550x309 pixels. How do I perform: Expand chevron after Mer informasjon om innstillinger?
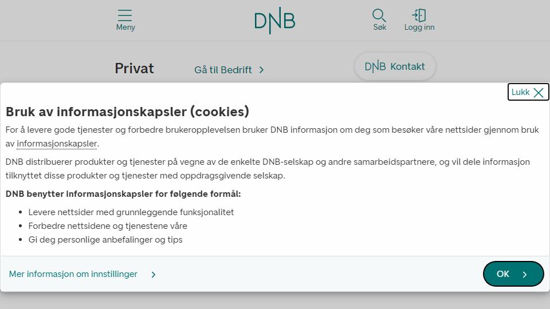[x=154, y=274]
